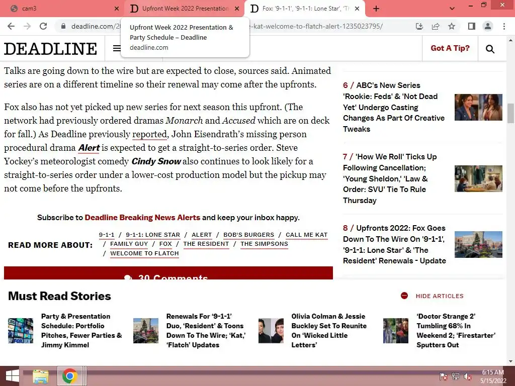515x386 pixels.
Task: Open Windows Start menu
Action: click(x=12, y=376)
